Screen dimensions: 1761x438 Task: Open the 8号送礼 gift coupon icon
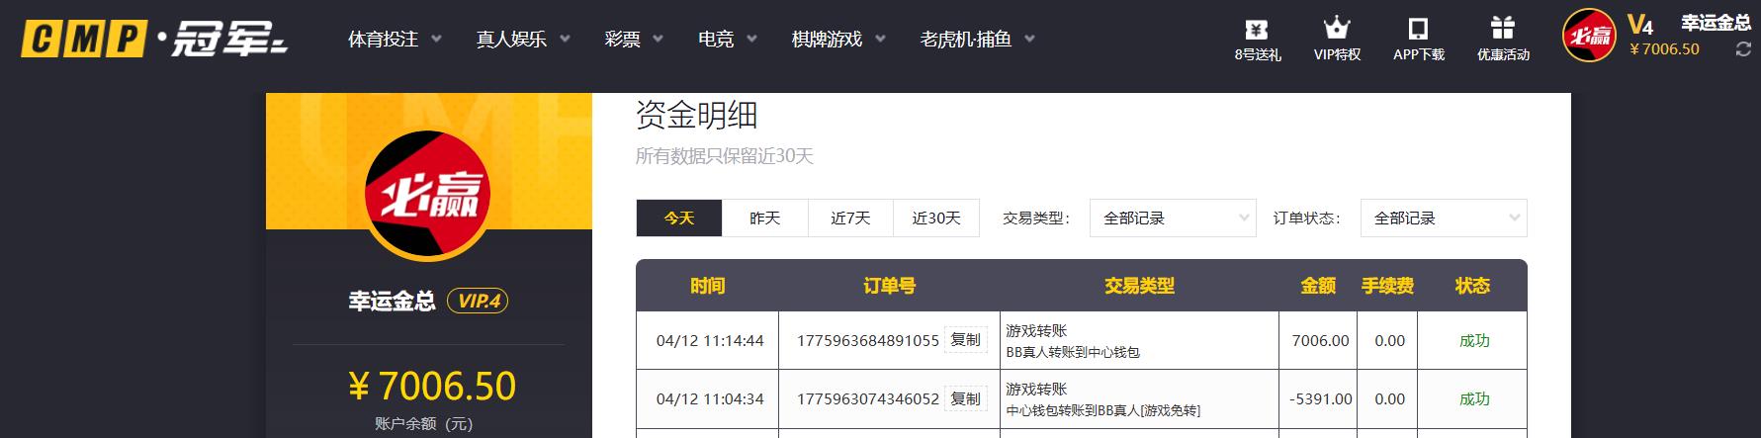click(x=1257, y=30)
